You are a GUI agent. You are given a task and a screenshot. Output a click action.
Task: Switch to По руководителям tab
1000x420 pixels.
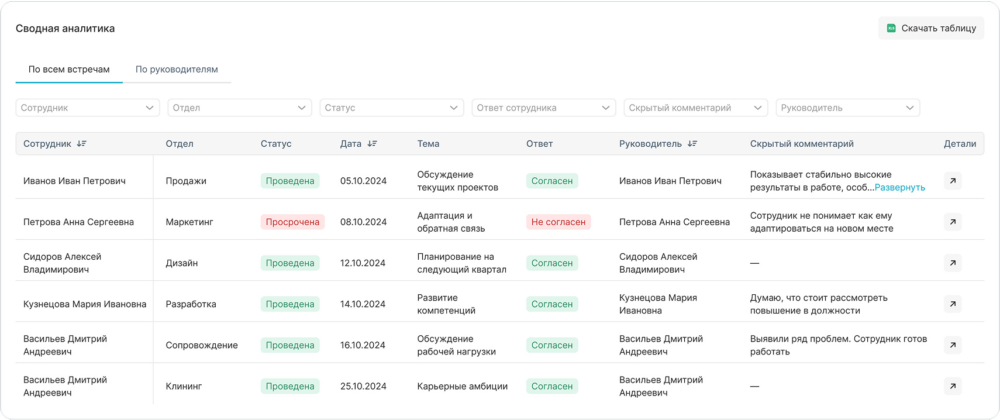[x=177, y=70]
